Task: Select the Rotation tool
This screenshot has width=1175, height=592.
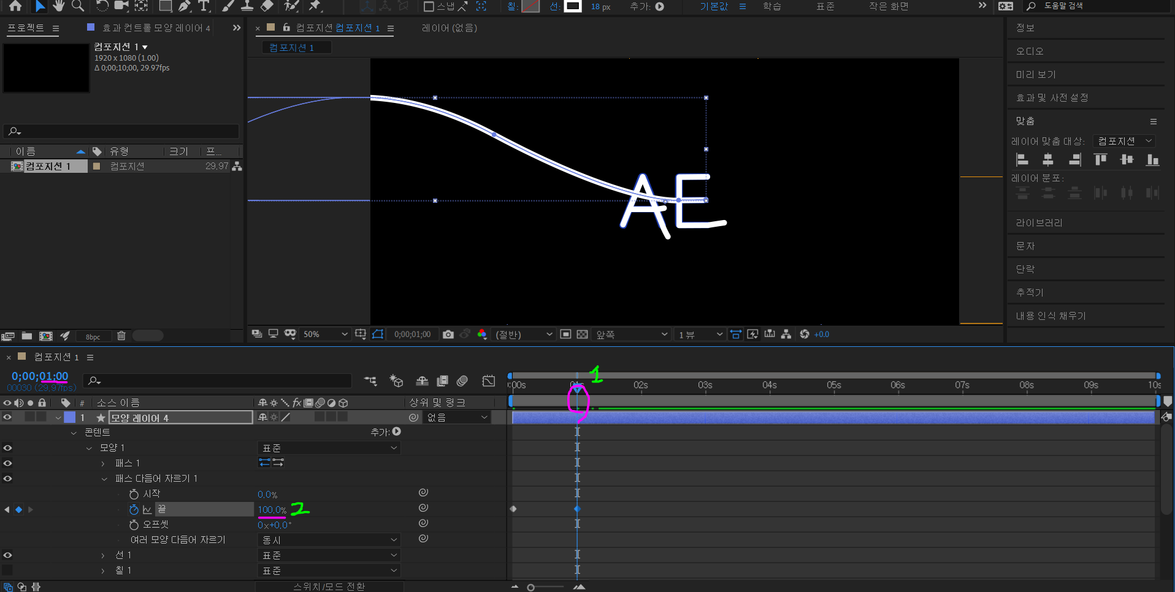Action: pyautogui.click(x=102, y=6)
